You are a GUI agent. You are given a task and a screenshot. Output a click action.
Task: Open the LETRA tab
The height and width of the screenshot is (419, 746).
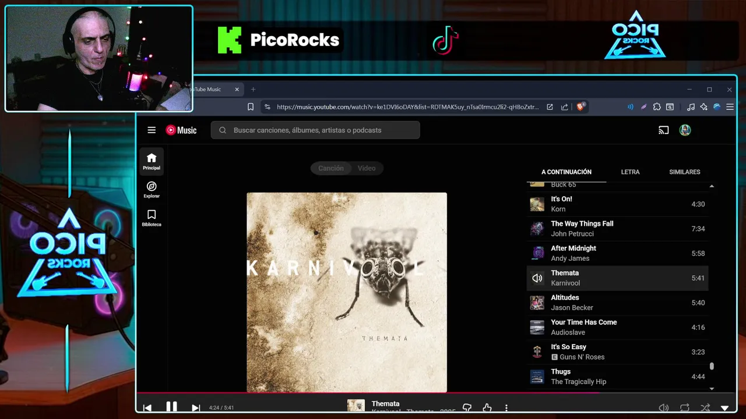[x=630, y=172]
